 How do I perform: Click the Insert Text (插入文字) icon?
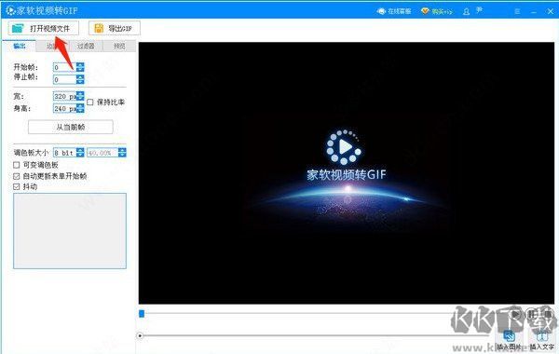(542, 335)
